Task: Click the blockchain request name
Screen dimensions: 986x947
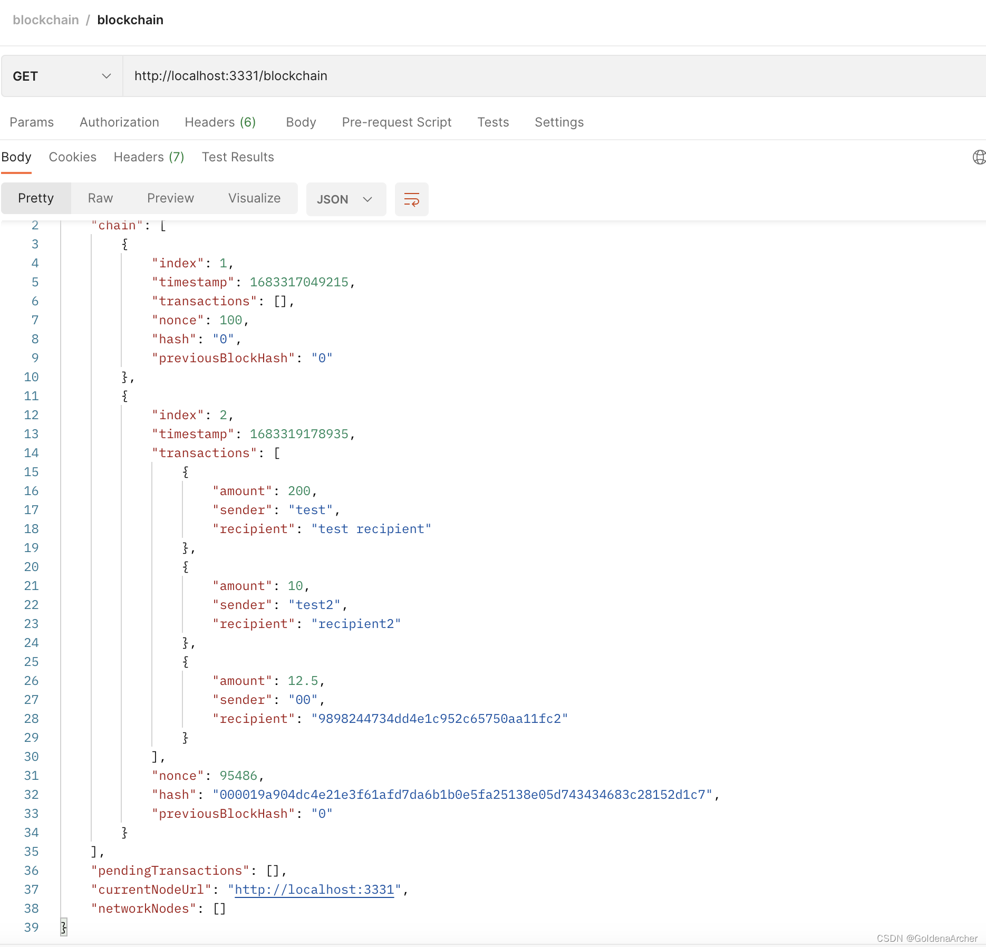Action: pos(130,20)
